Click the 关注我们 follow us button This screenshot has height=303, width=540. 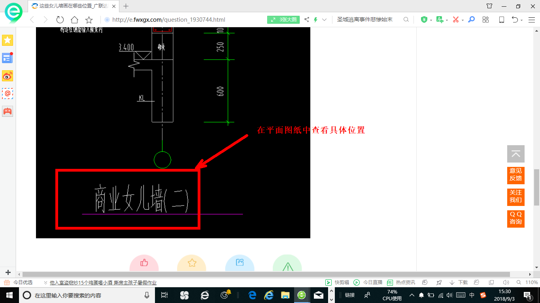(516, 197)
